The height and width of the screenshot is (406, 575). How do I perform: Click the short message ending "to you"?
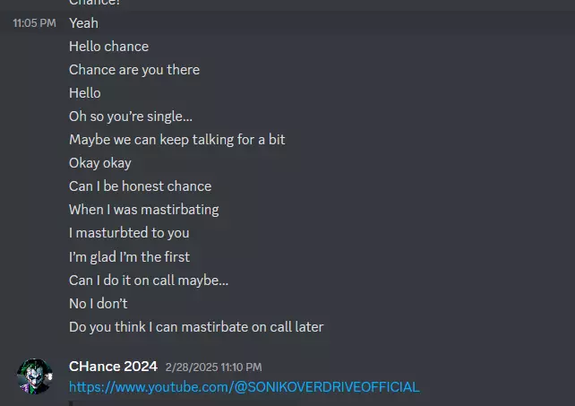(x=129, y=233)
